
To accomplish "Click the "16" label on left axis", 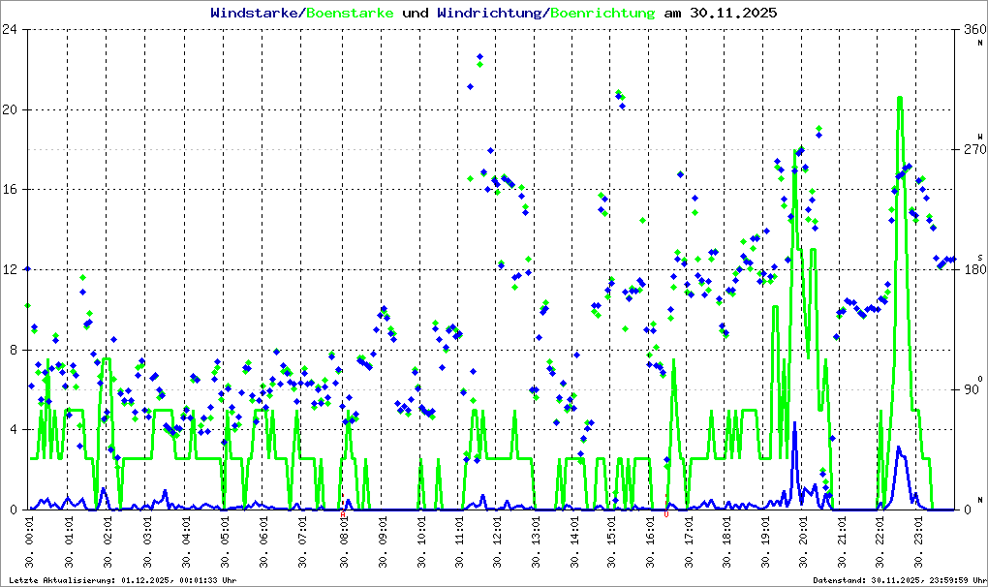I will point(10,190).
